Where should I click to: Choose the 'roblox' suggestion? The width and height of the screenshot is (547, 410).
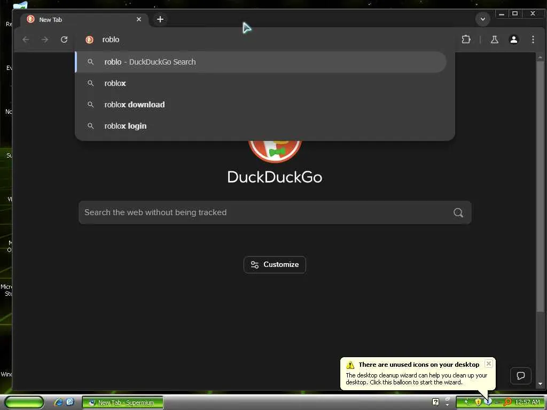click(261, 83)
